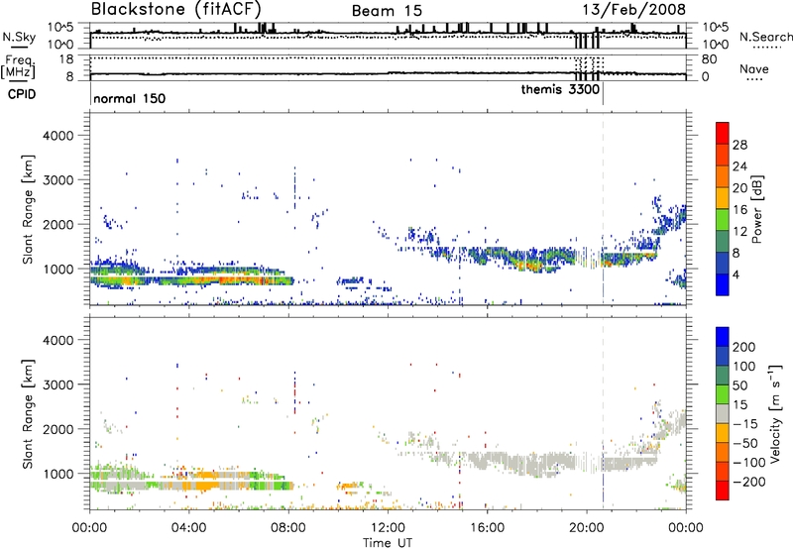Select the "Beam 15" header label
Viewport: 793px width, 549px height.
[387, 11]
